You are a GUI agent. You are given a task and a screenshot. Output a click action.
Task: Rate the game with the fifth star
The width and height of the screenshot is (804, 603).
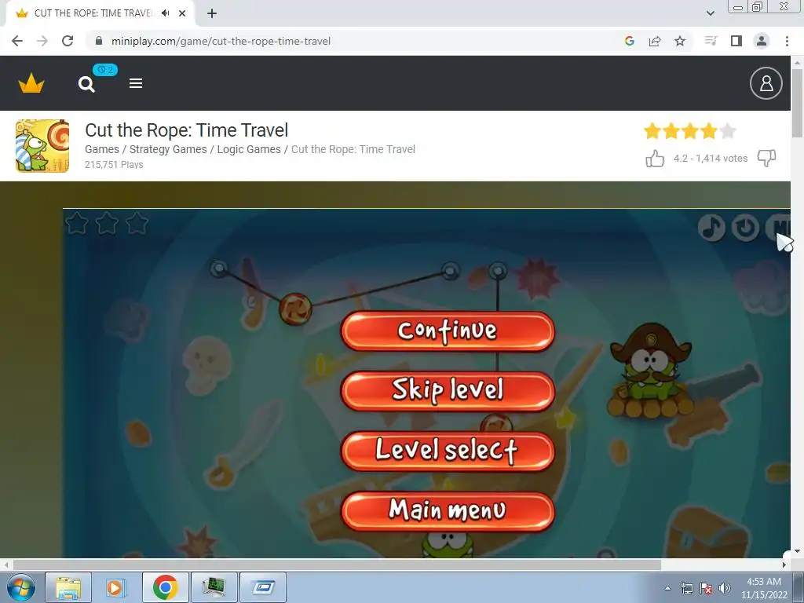coord(728,131)
